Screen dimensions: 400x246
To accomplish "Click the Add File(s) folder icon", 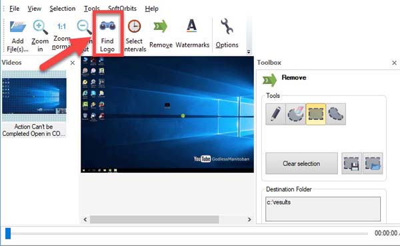I will pos(18,27).
